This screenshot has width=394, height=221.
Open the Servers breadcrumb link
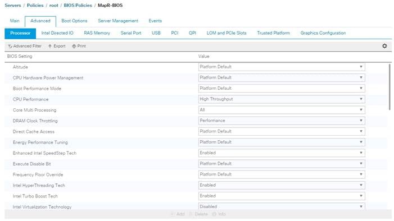[13, 5]
